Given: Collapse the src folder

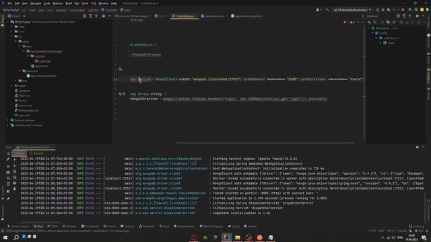Looking at the screenshot, I should pos(12,36).
